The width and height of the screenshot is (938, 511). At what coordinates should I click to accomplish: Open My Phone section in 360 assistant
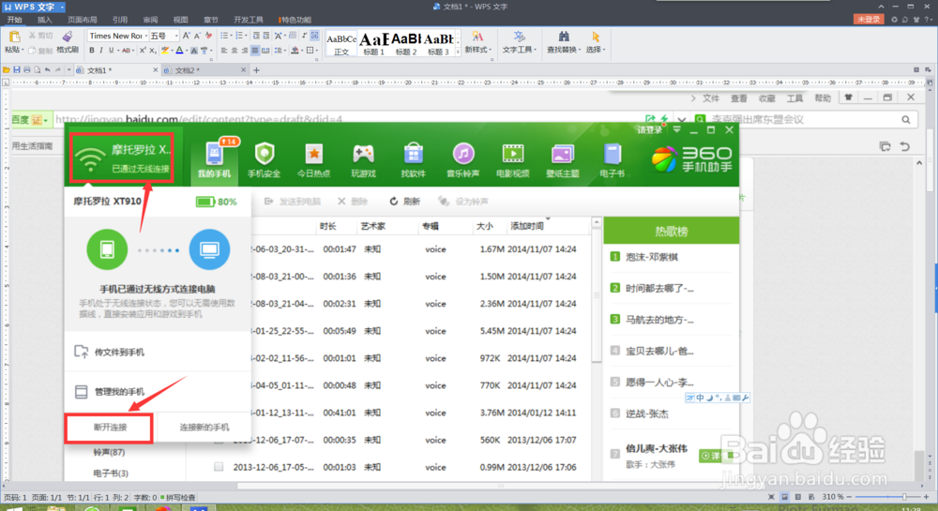(x=214, y=159)
